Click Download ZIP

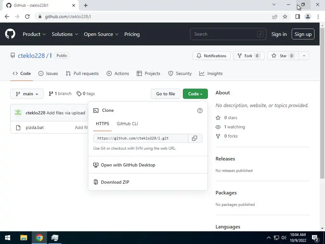point(148,182)
